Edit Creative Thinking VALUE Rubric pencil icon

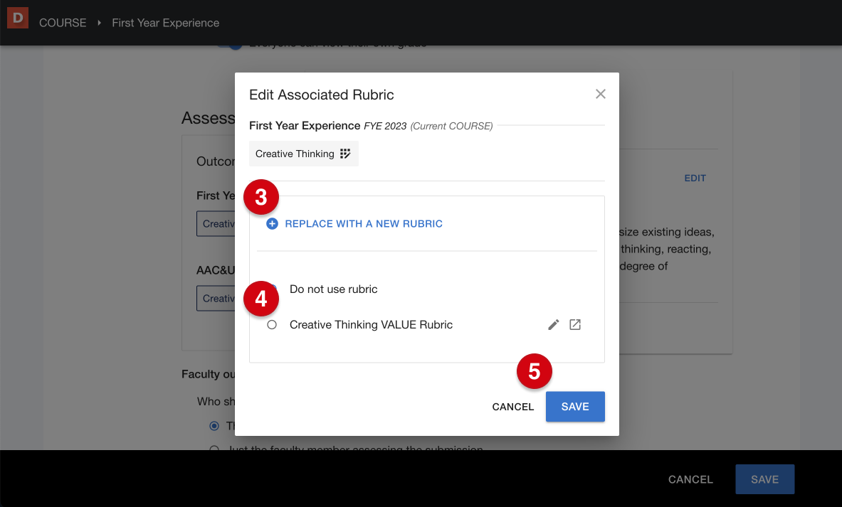553,324
